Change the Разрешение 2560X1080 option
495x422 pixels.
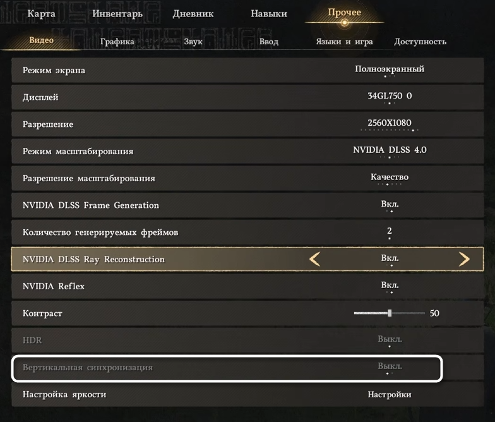pos(390,123)
